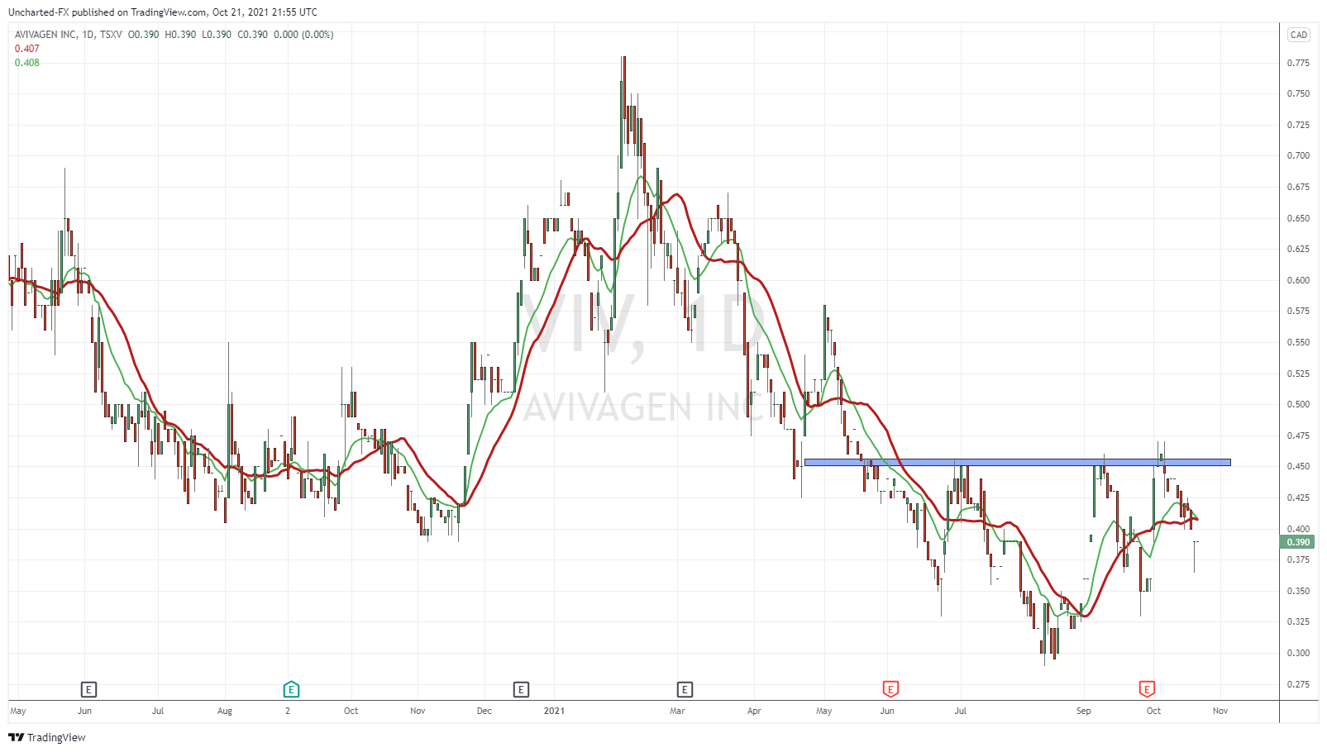This screenshot has height=752, width=1327.
Task: Click the 1D interval label in the legend
Action: click(x=88, y=35)
